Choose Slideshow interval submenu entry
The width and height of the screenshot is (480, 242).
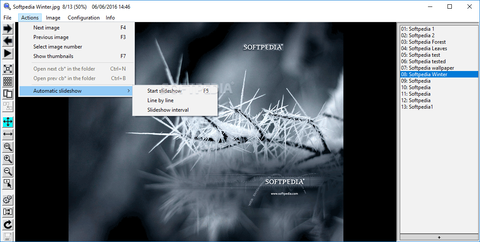(x=175, y=110)
